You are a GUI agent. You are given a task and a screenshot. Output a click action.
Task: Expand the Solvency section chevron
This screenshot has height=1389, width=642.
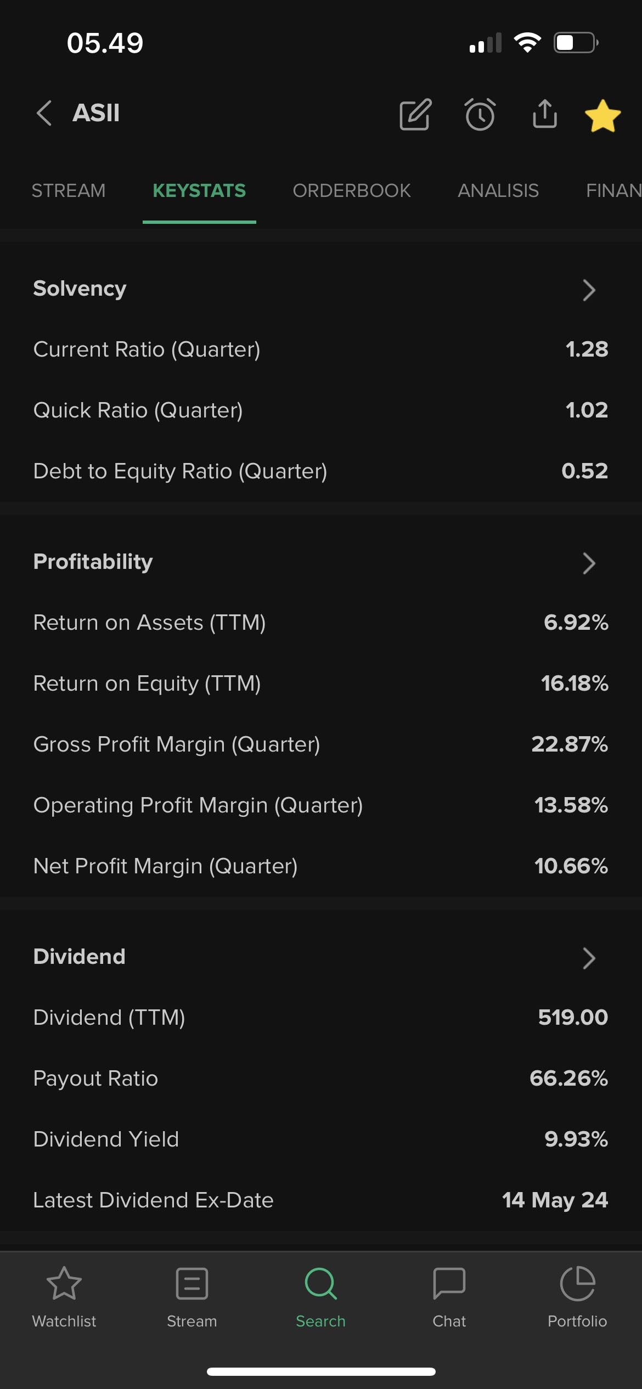point(589,290)
